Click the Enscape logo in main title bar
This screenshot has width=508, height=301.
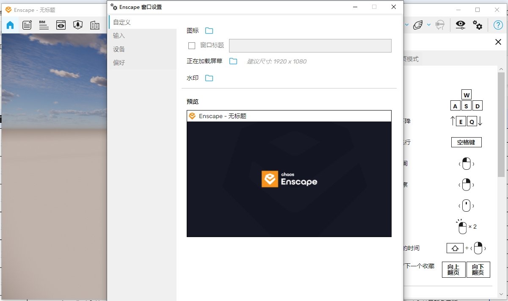point(8,9)
